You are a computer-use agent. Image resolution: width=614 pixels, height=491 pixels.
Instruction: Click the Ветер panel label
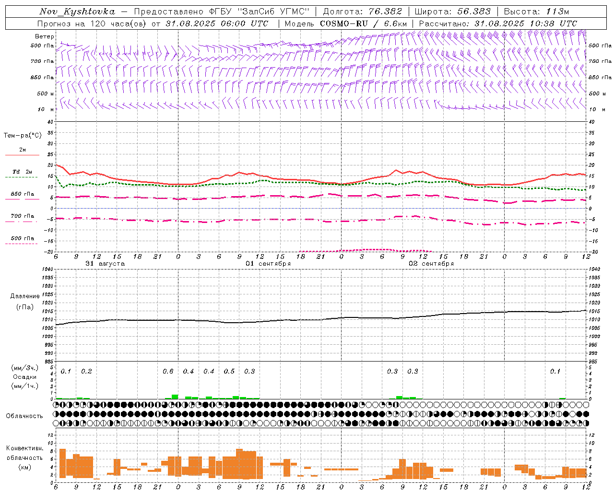(45, 36)
